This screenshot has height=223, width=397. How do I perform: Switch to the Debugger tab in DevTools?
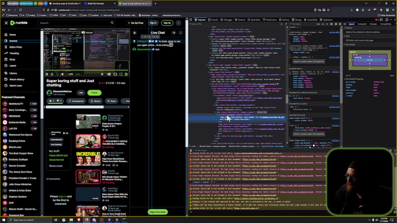point(227,20)
